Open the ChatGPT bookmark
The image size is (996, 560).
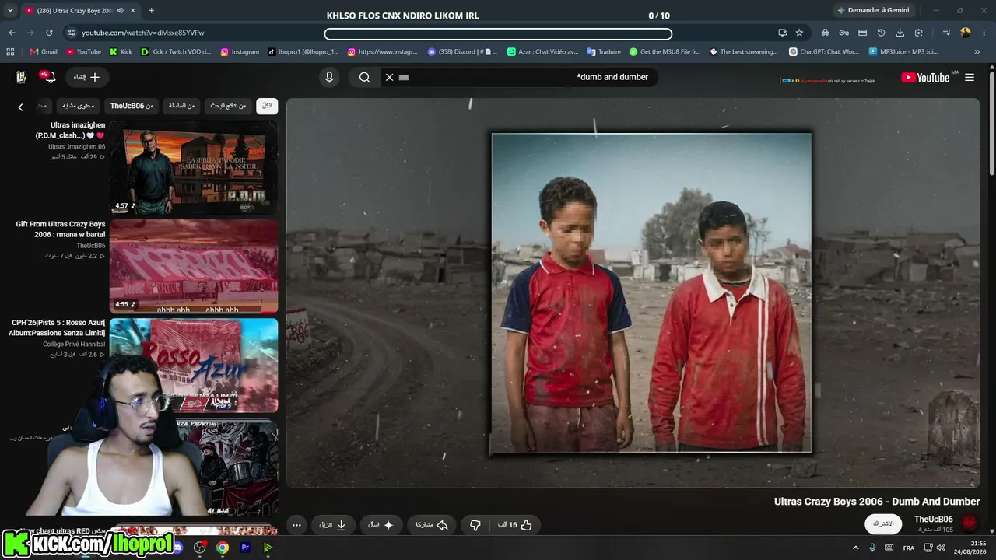823,52
